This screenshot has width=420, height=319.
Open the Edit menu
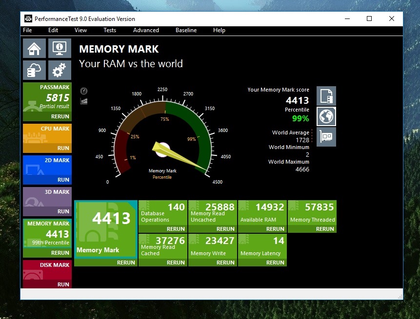click(x=53, y=30)
